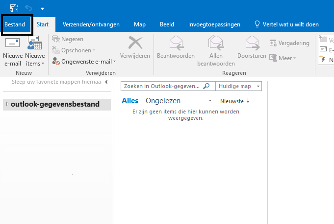Open the Ongewenste e-mail dropdown

(115, 62)
